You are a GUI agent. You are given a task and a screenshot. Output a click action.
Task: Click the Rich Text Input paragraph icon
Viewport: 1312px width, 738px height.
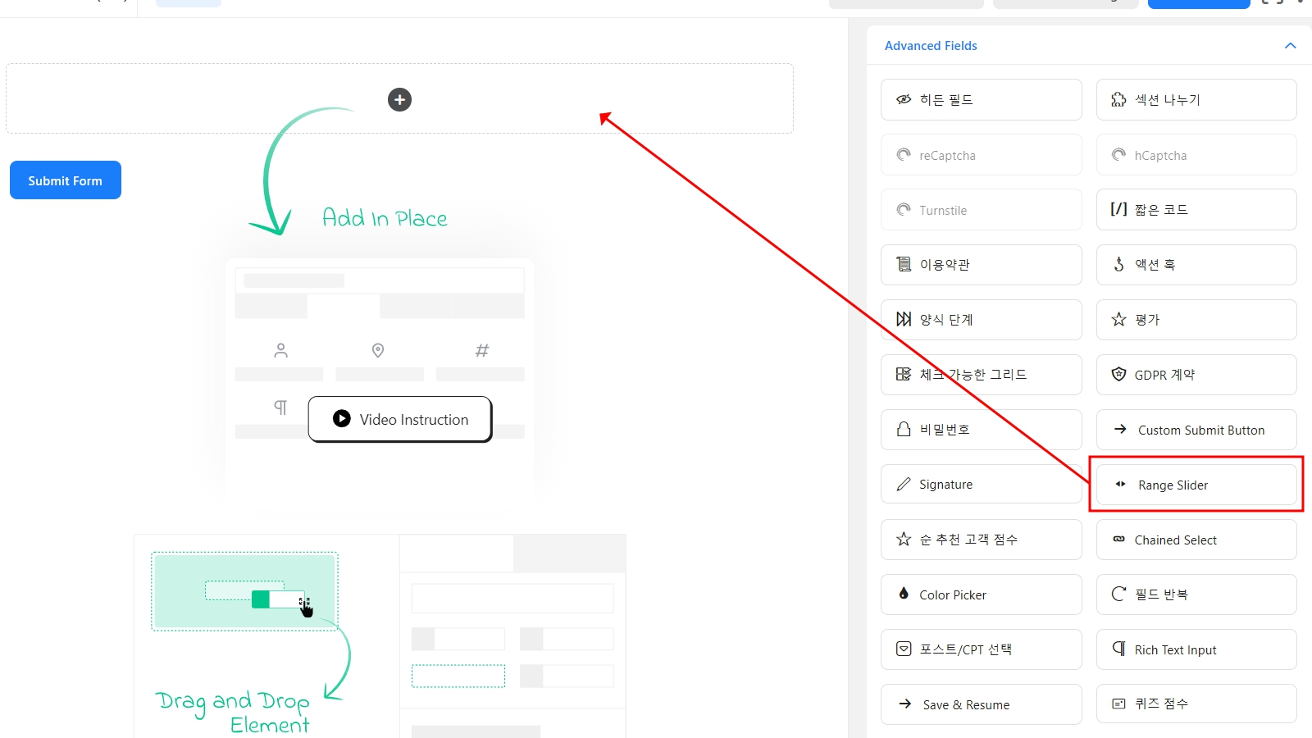pos(1118,649)
